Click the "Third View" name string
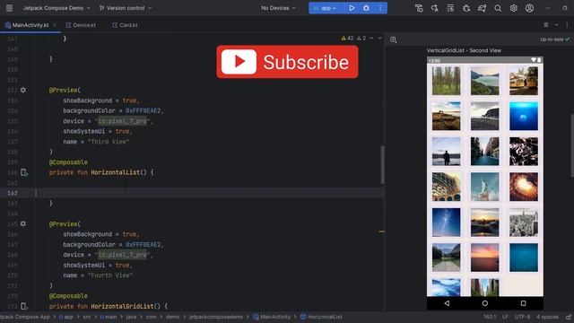Screen dimensions: 574x323 [109, 142]
